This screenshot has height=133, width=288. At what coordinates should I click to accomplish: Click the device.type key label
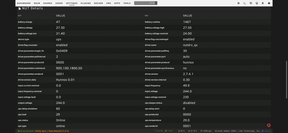pos(24,39)
